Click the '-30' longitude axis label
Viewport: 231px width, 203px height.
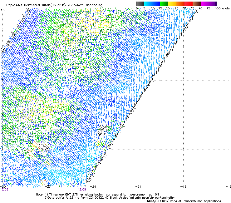point(3,186)
